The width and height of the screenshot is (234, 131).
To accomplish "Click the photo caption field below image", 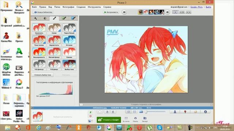I will pos(146,104).
